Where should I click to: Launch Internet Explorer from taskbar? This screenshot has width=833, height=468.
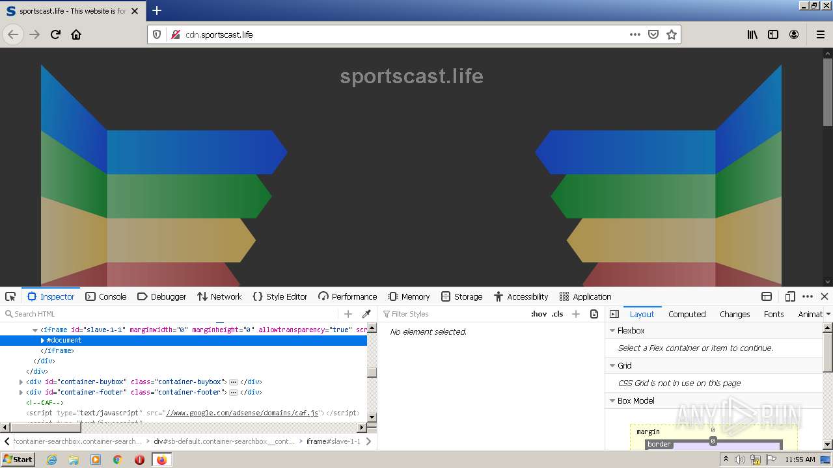pos(51,460)
